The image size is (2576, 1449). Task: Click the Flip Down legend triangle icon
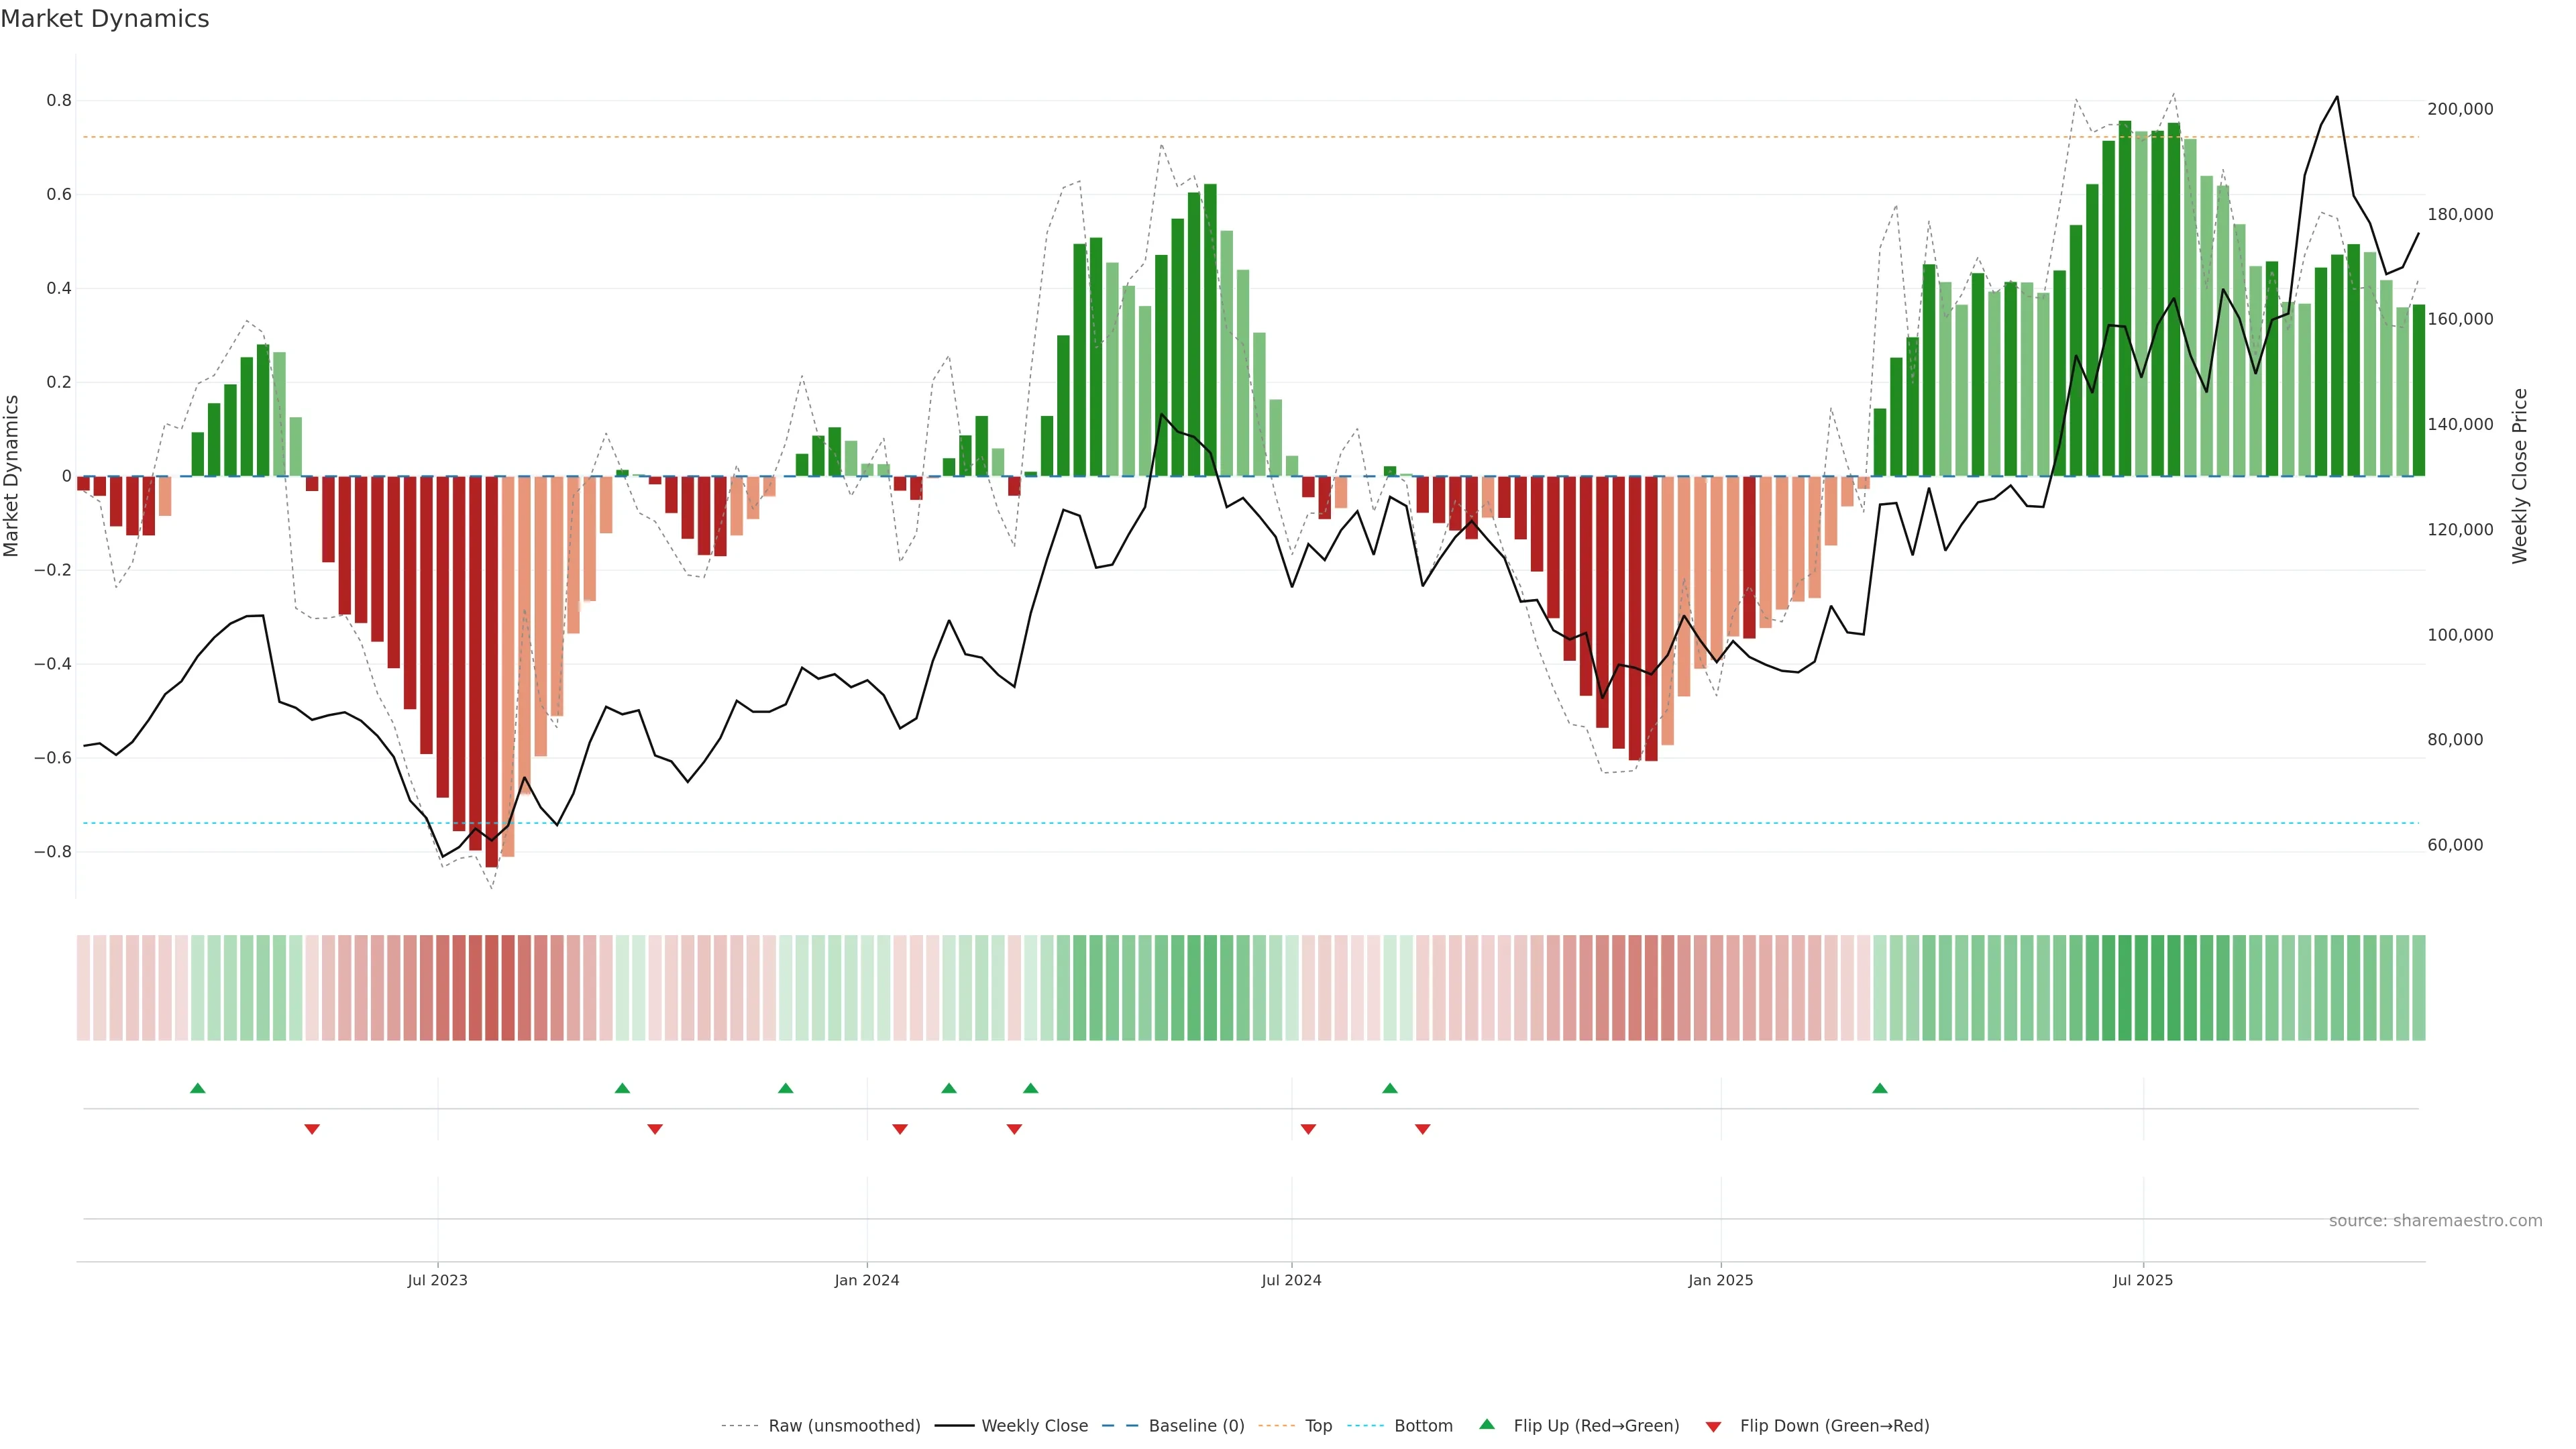(x=1713, y=1427)
